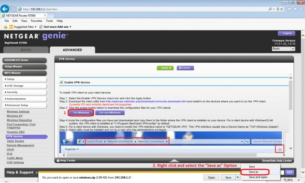
Task: Click the Logout button
Action: (x=287, y=33)
